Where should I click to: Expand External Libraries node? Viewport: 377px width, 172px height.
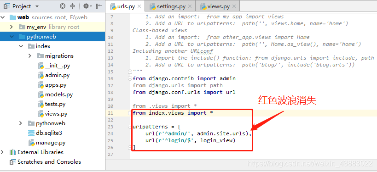point(3,152)
